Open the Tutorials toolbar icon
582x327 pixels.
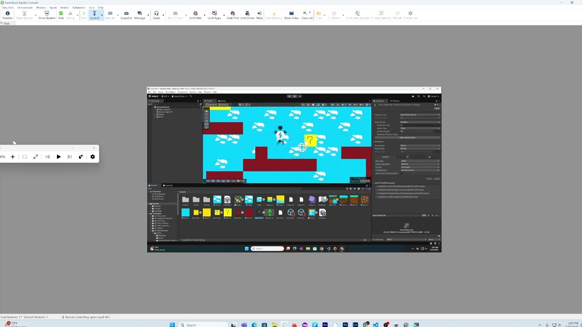7,15
